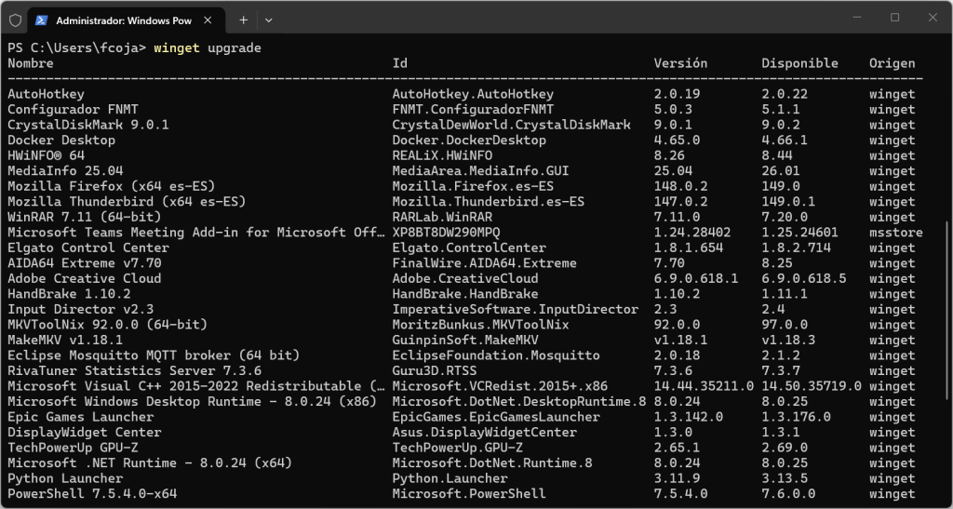Click the Nombre column header

[31, 63]
